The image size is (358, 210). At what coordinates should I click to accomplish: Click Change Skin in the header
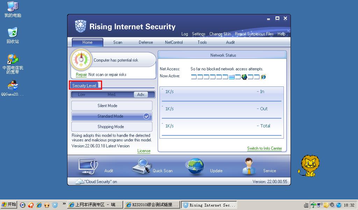[x=220, y=34]
